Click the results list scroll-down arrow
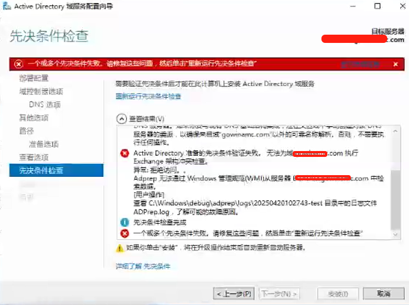 pyautogui.click(x=395, y=234)
